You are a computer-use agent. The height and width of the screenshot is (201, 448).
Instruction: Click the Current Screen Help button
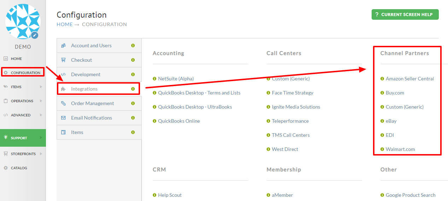click(405, 14)
